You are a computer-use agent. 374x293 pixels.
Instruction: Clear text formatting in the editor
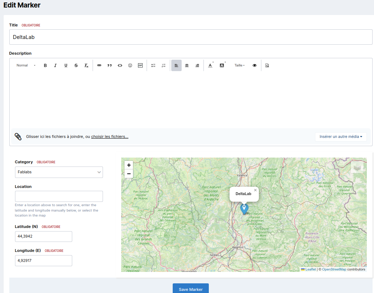click(86, 65)
